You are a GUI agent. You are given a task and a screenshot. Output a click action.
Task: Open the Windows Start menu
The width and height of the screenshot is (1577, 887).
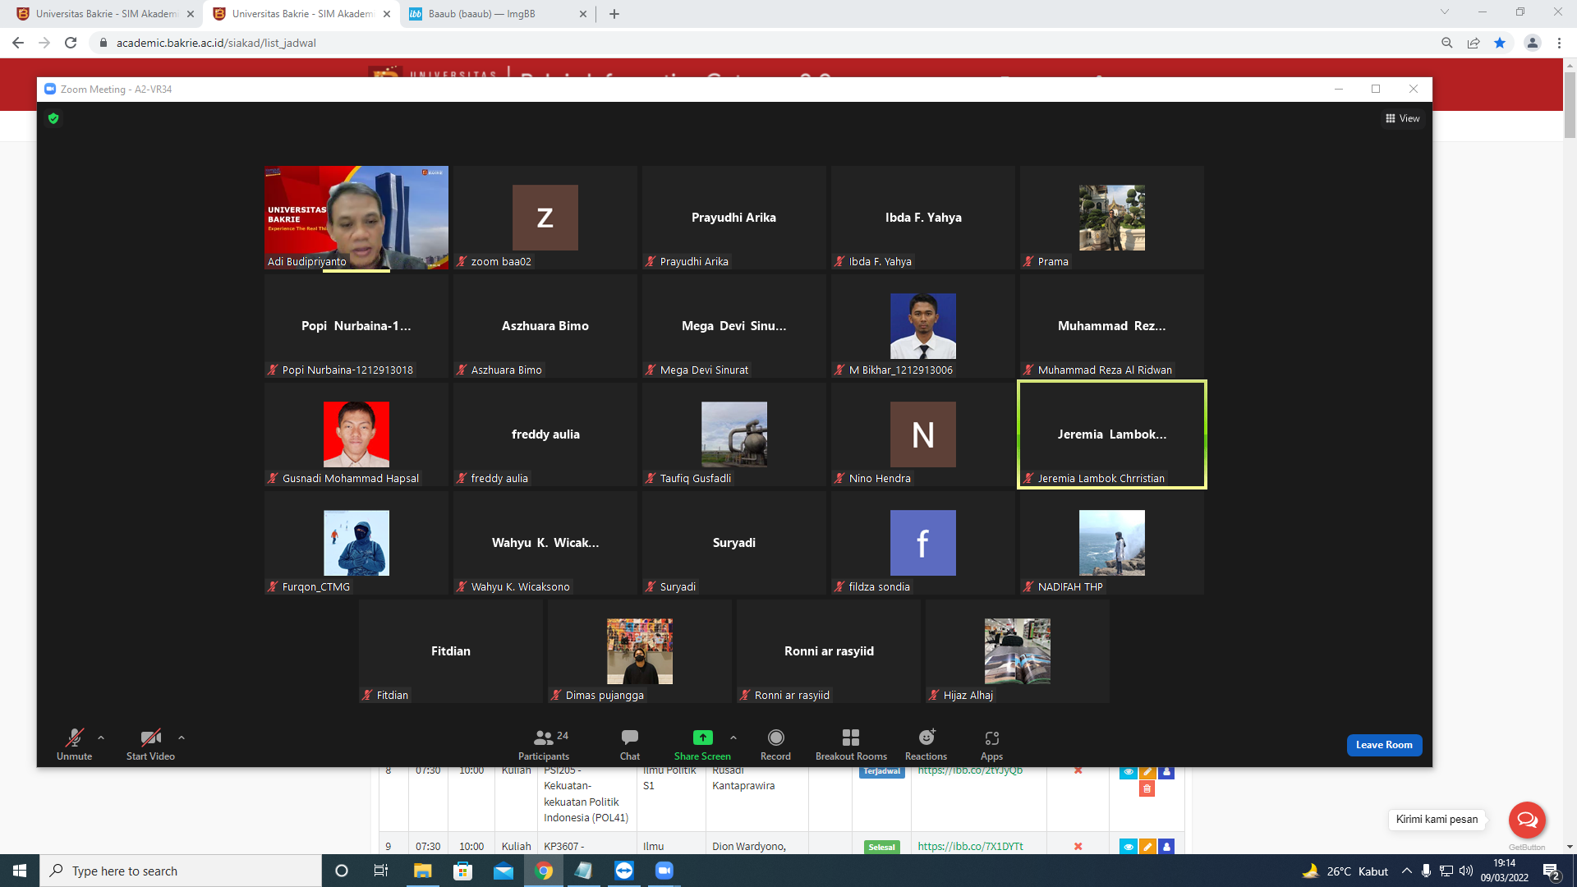click(x=20, y=871)
